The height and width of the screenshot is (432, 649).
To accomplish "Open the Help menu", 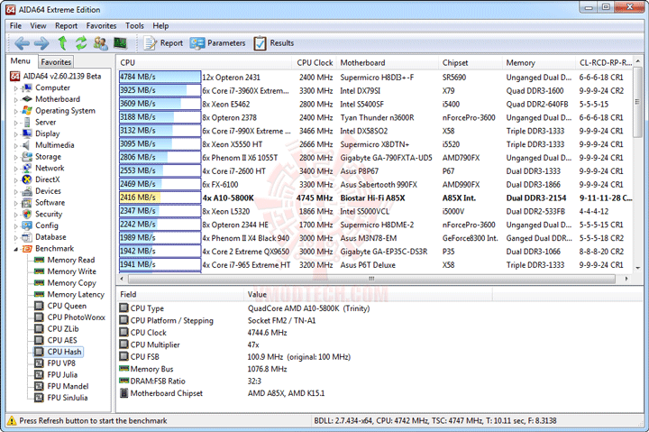I will click(160, 25).
